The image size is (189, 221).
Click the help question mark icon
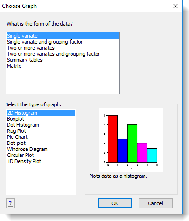click(x=10, y=203)
